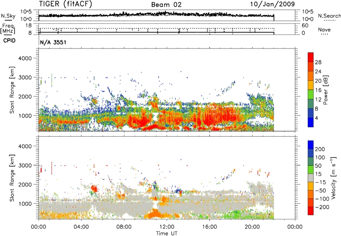This screenshot has width=341, height=236.
Task: Click the "N.Sky" legend label
Action: [x=8, y=16]
